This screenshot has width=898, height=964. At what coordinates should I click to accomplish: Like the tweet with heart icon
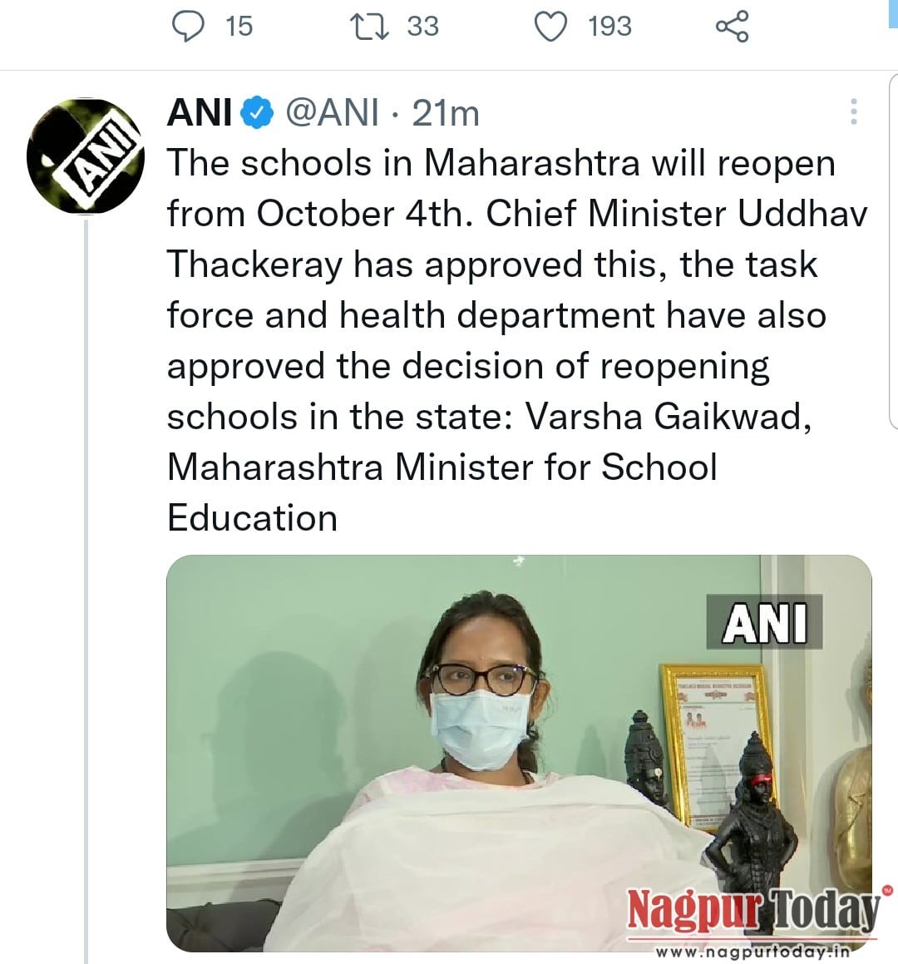point(550,27)
